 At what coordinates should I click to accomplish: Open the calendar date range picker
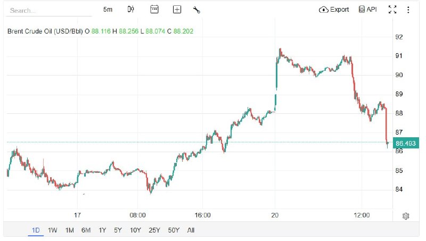click(154, 9)
